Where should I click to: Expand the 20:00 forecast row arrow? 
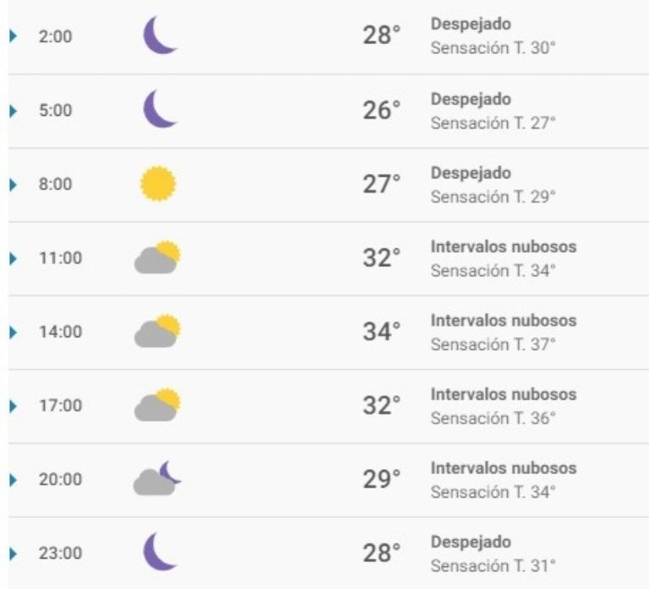(x=14, y=480)
